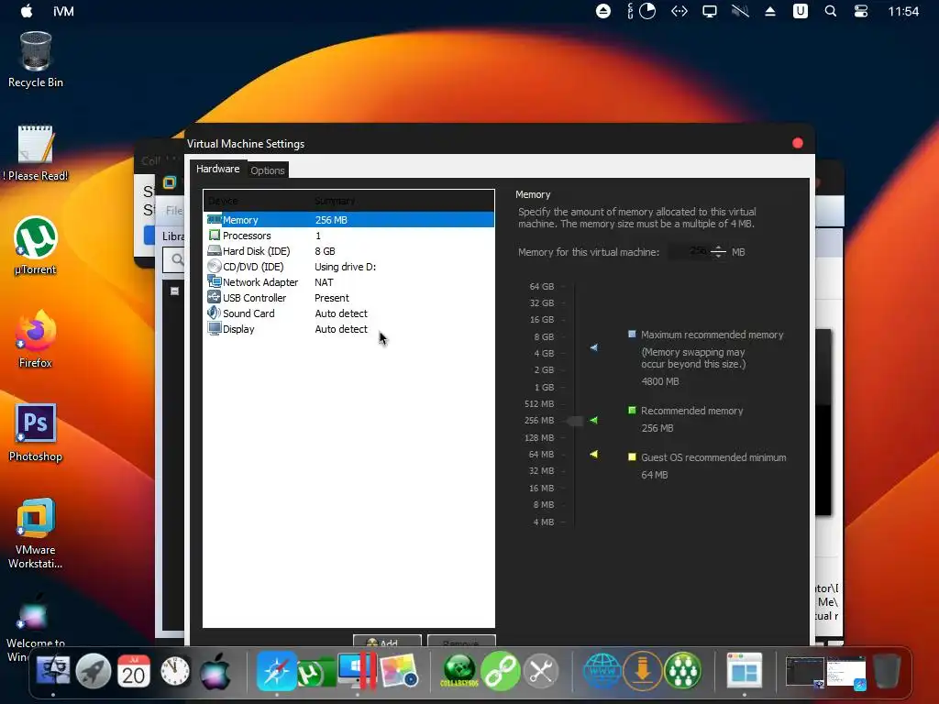Open the wrench and screwdriver dock icon
The height and width of the screenshot is (704, 939).
(541, 671)
